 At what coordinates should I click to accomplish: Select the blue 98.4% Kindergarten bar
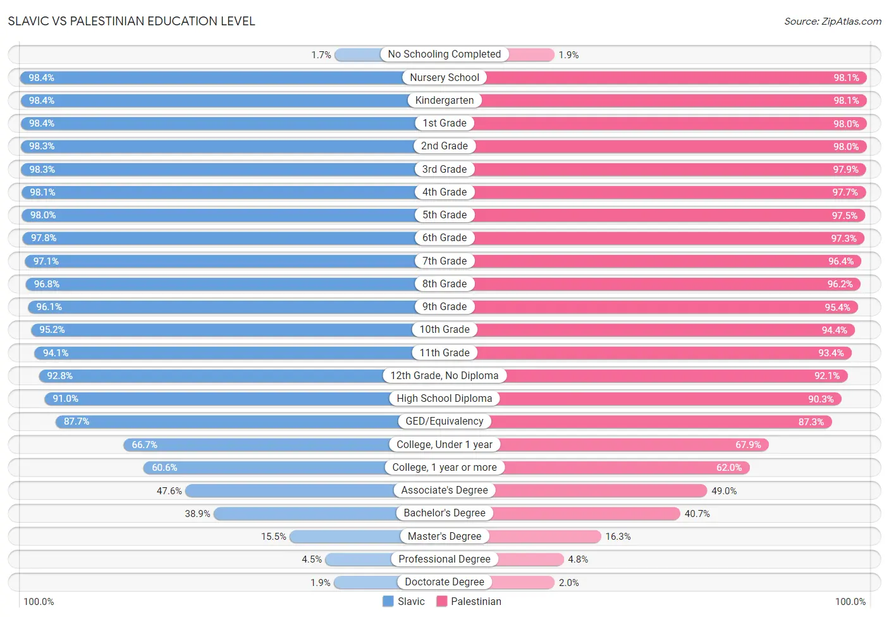coord(232,101)
